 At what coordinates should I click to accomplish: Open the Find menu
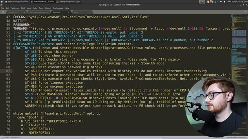coord(23,8)
